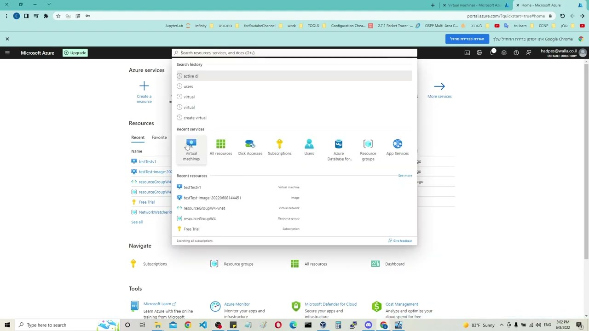Click the browser reload button

pos(562,16)
